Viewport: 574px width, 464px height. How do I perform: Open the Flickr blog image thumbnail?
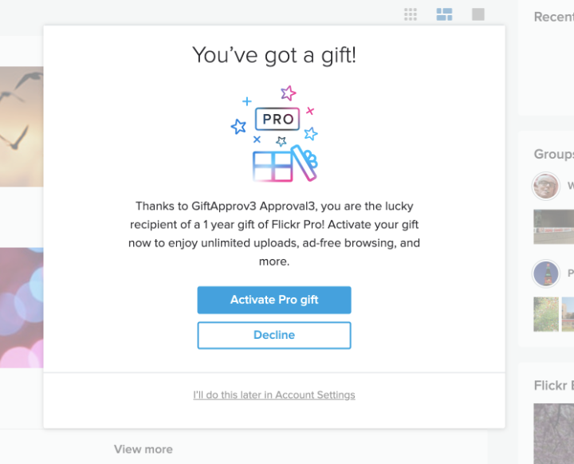point(553,434)
